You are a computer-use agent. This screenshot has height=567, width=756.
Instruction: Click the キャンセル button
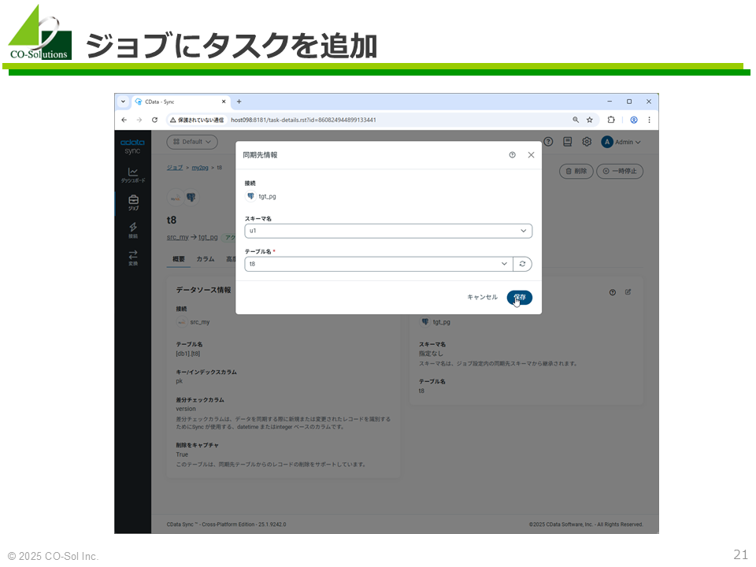coord(482,297)
